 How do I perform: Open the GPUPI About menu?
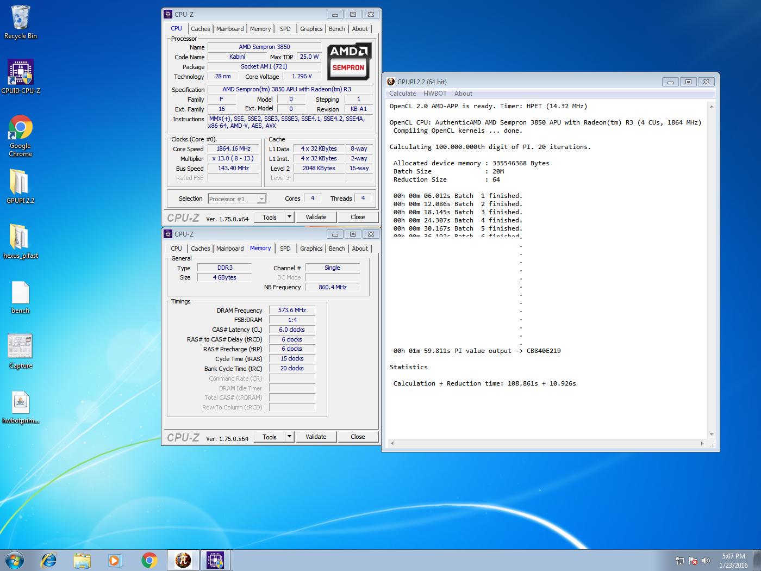click(463, 94)
